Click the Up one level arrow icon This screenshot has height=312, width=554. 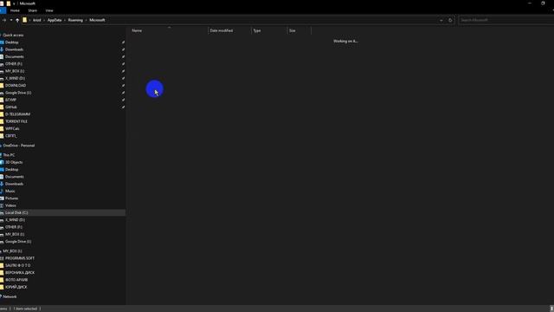click(x=17, y=20)
